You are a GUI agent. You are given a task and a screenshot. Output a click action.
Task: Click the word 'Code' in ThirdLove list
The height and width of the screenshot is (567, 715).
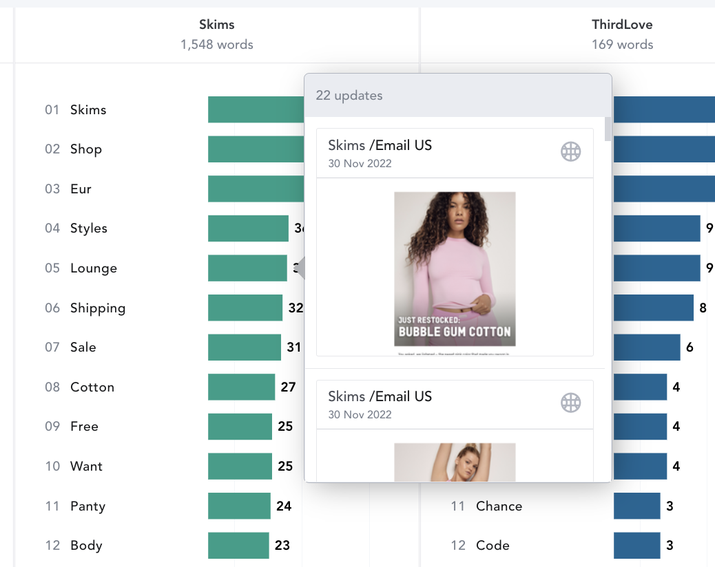tap(493, 545)
